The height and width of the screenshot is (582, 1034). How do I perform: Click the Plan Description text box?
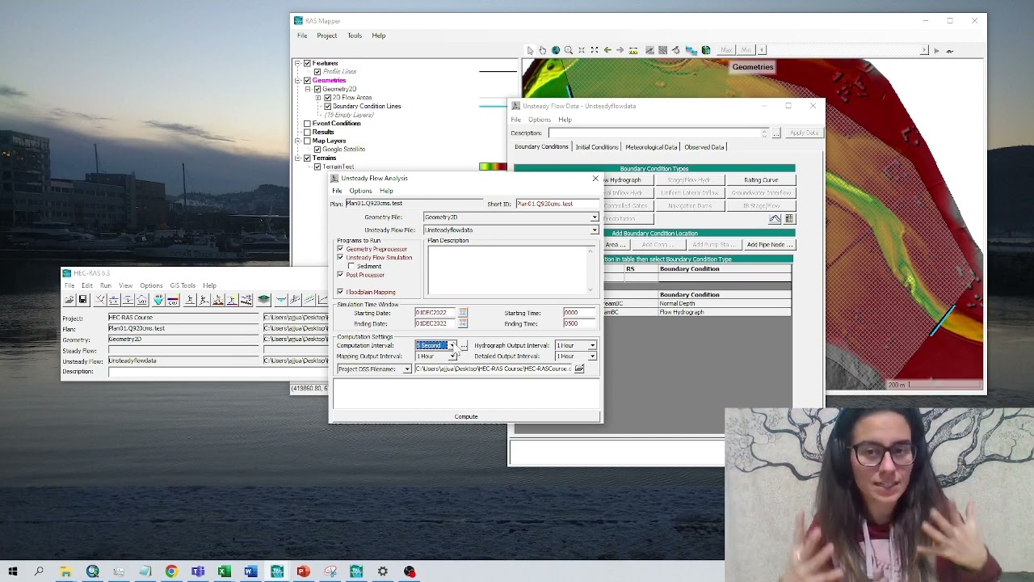(512, 270)
